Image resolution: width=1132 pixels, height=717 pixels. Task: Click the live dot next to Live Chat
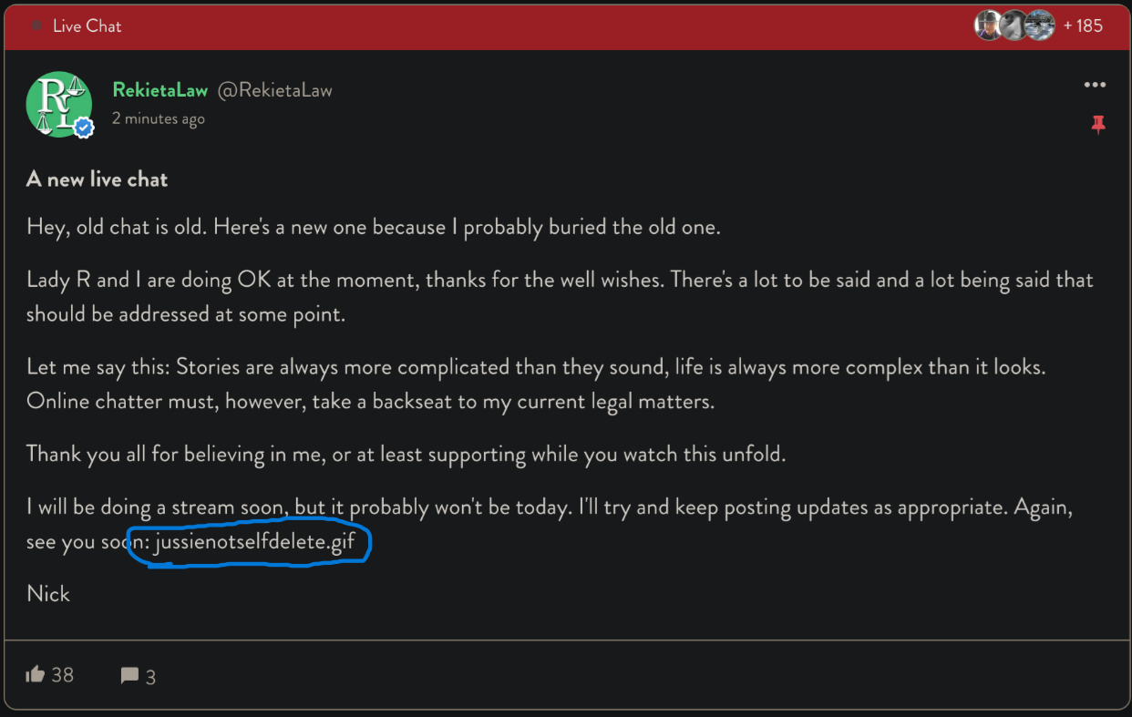pyautogui.click(x=36, y=26)
